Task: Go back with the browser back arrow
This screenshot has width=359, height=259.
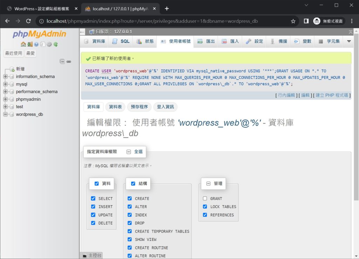Action: (x=7, y=21)
